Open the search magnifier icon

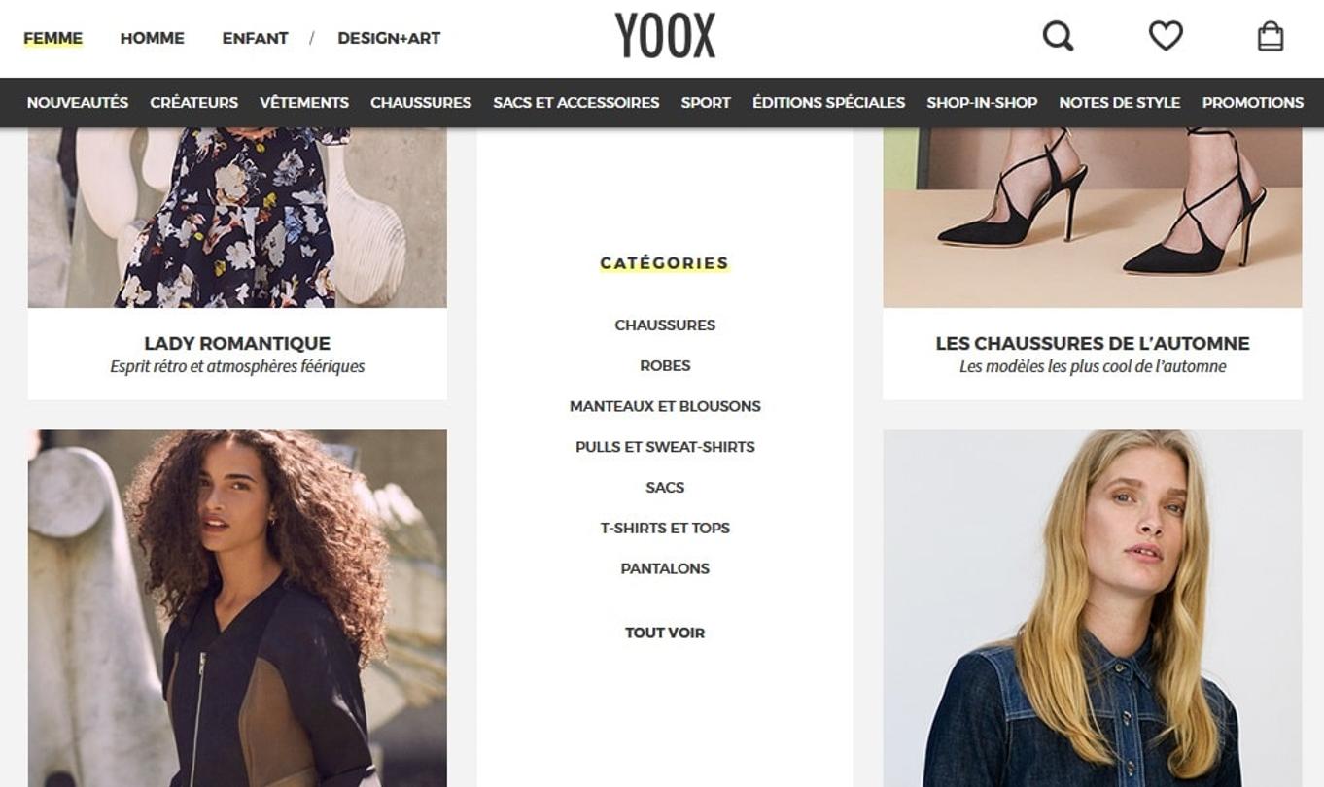1058,37
